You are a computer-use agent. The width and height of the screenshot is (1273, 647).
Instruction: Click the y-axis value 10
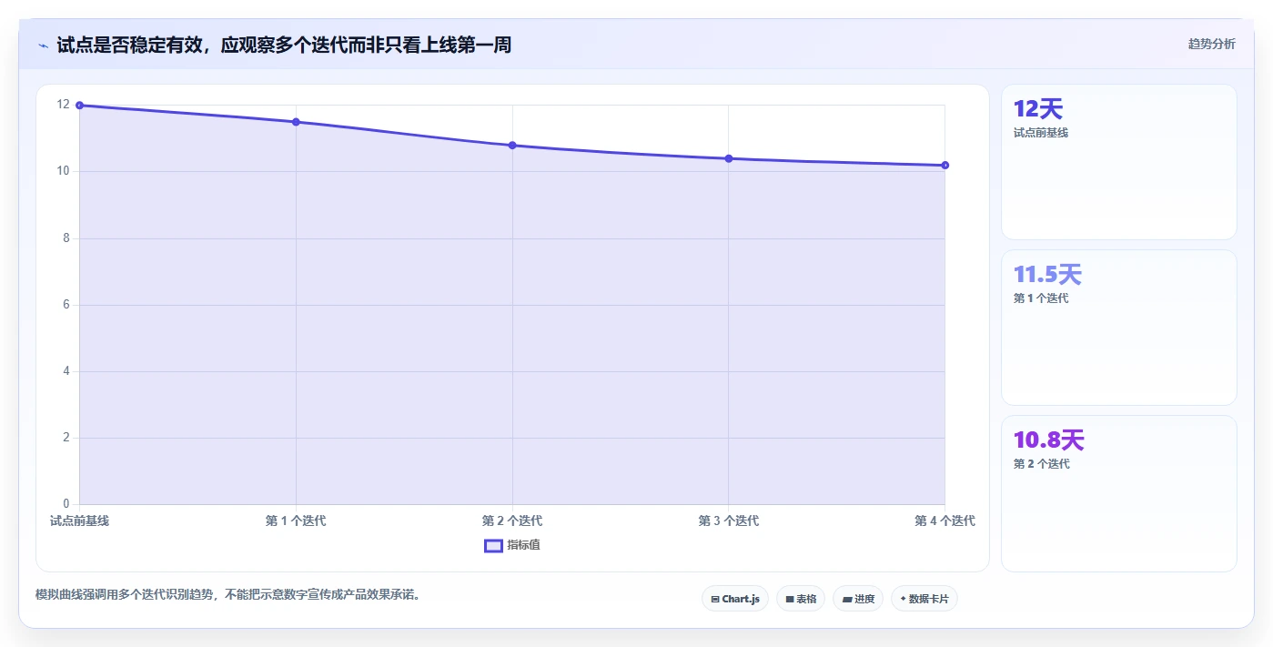(63, 171)
